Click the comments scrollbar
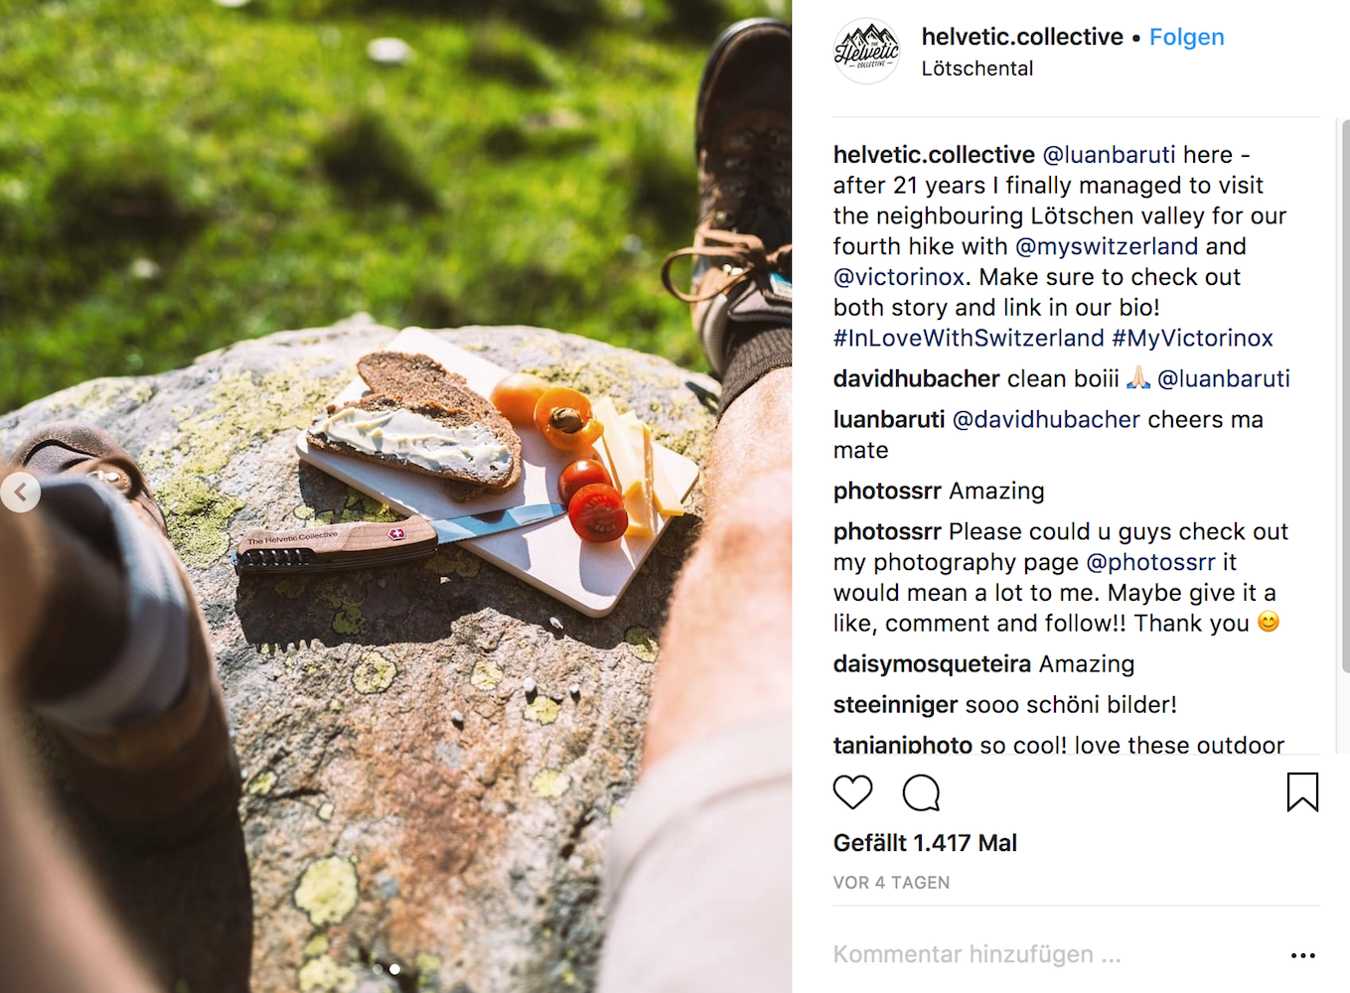Screen dimensions: 1350x993 point(1345,397)
